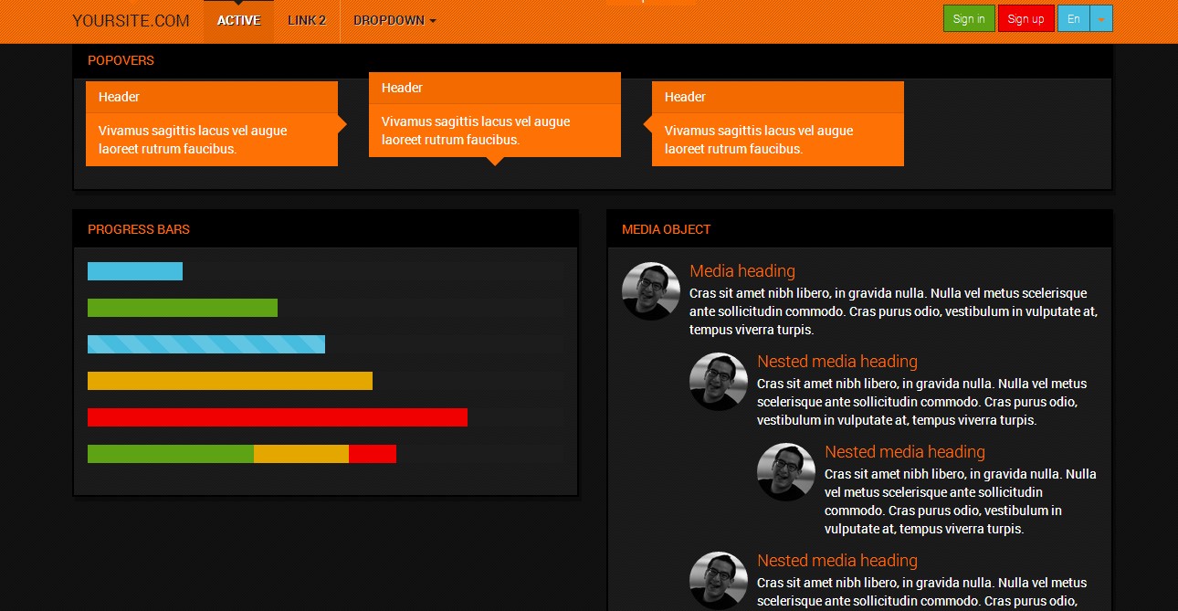This screenshot has height=611, width=1178.
Task: Click the avatar of the bottom nested media item
Action: pyautogui.click(x=719, y=581)
